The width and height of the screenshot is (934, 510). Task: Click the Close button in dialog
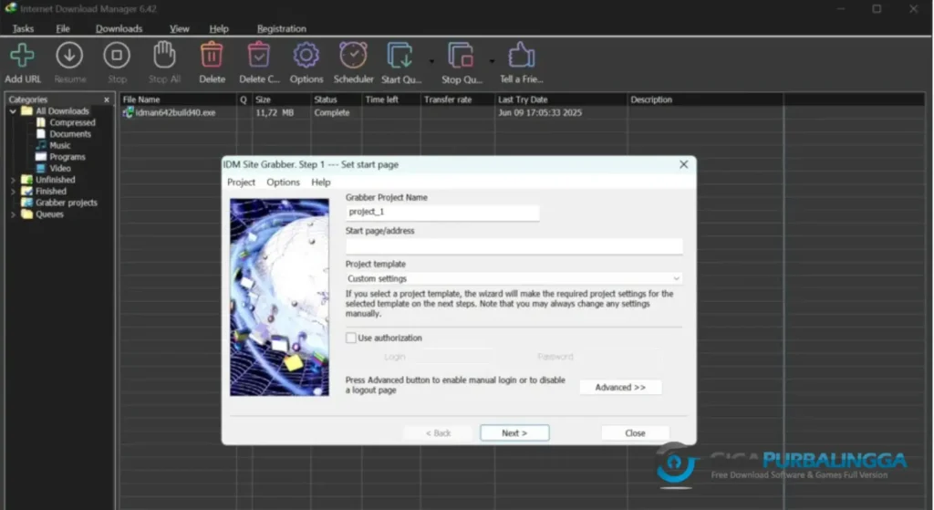635,433
